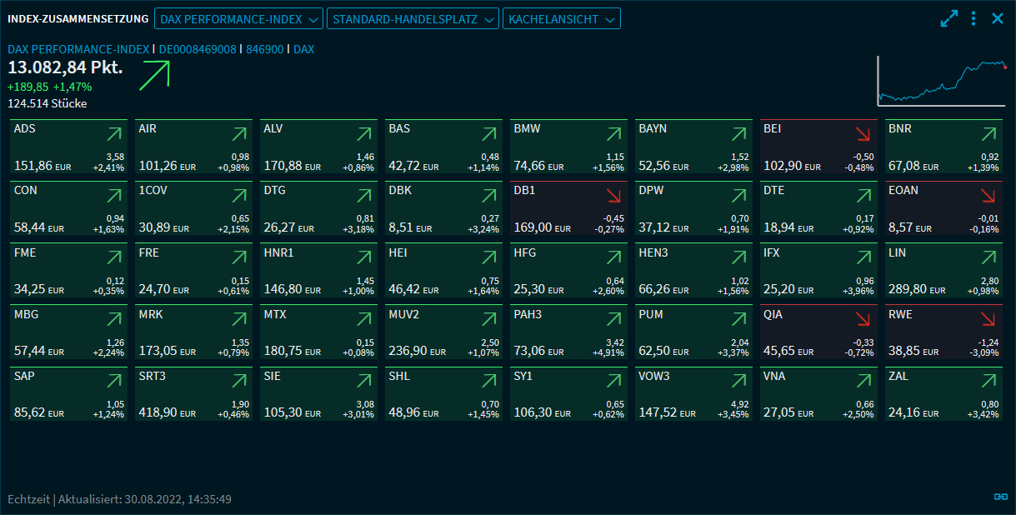Open the DAX intraday mini chart
This screenshot has width=1016, height=515.
click(941, 81)
